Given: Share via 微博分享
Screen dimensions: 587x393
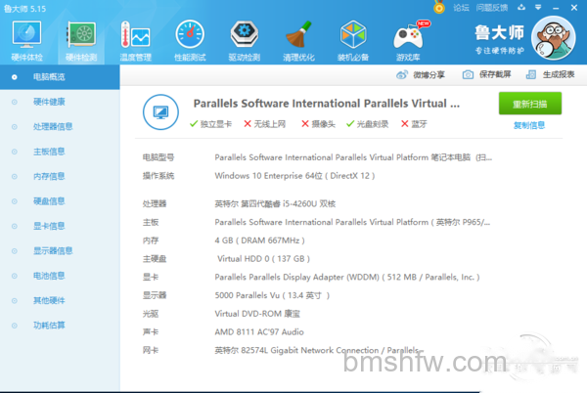Looking at the screenshot, I should point(429,74).
